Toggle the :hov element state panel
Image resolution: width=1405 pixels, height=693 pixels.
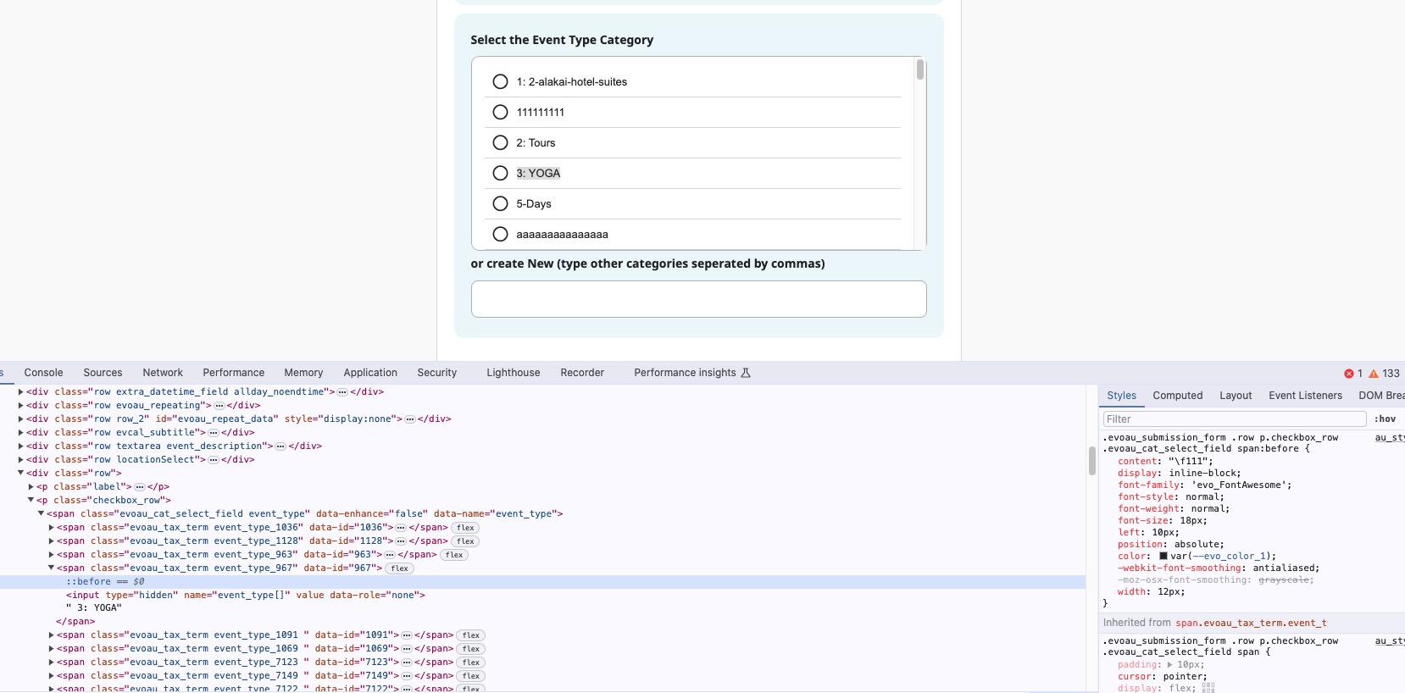(1385, 419)
